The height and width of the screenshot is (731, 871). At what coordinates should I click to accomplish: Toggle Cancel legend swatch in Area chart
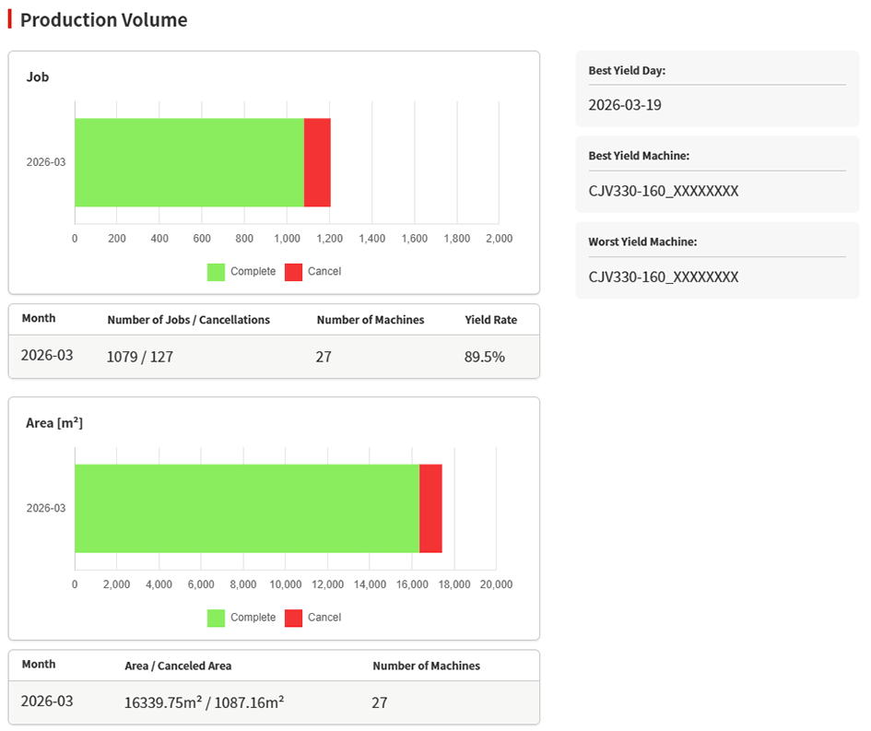coord(293,619)
